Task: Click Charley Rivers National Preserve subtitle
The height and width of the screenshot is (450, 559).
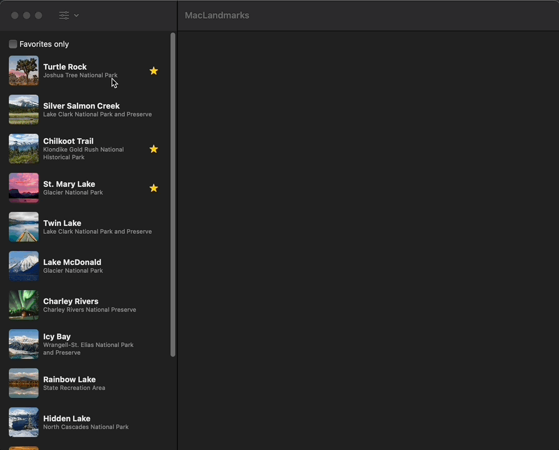Action: coord(89,310)
